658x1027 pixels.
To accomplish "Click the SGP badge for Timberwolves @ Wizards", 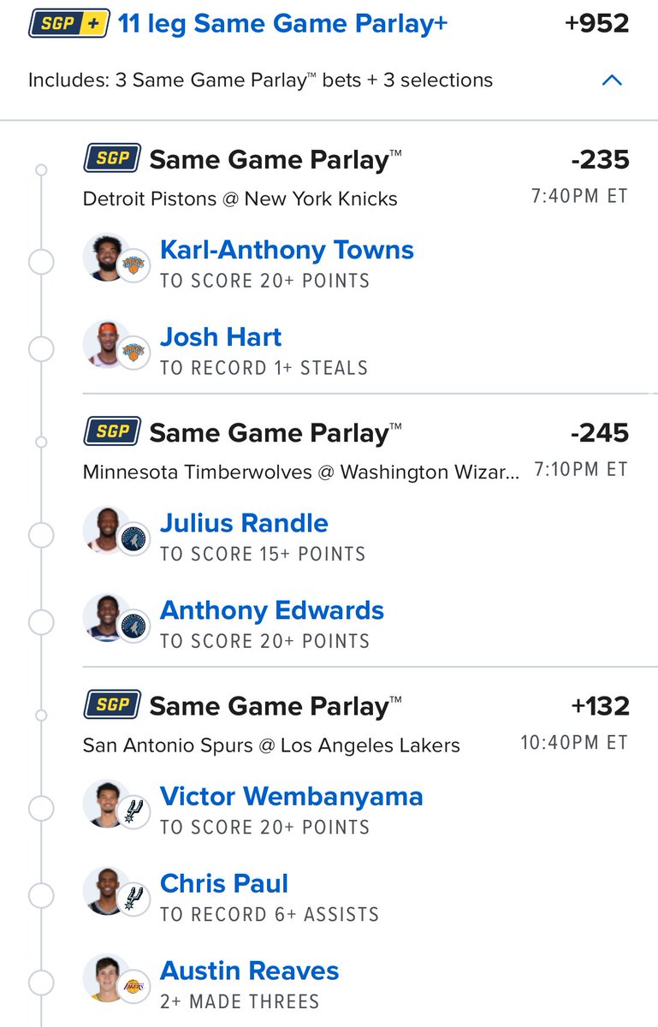I will [x=112, y=431].
